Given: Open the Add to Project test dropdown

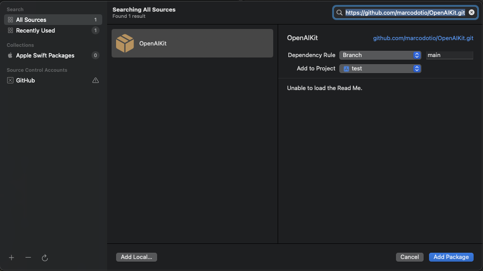Looking at the screenshot, I should [x=380, y=69].
